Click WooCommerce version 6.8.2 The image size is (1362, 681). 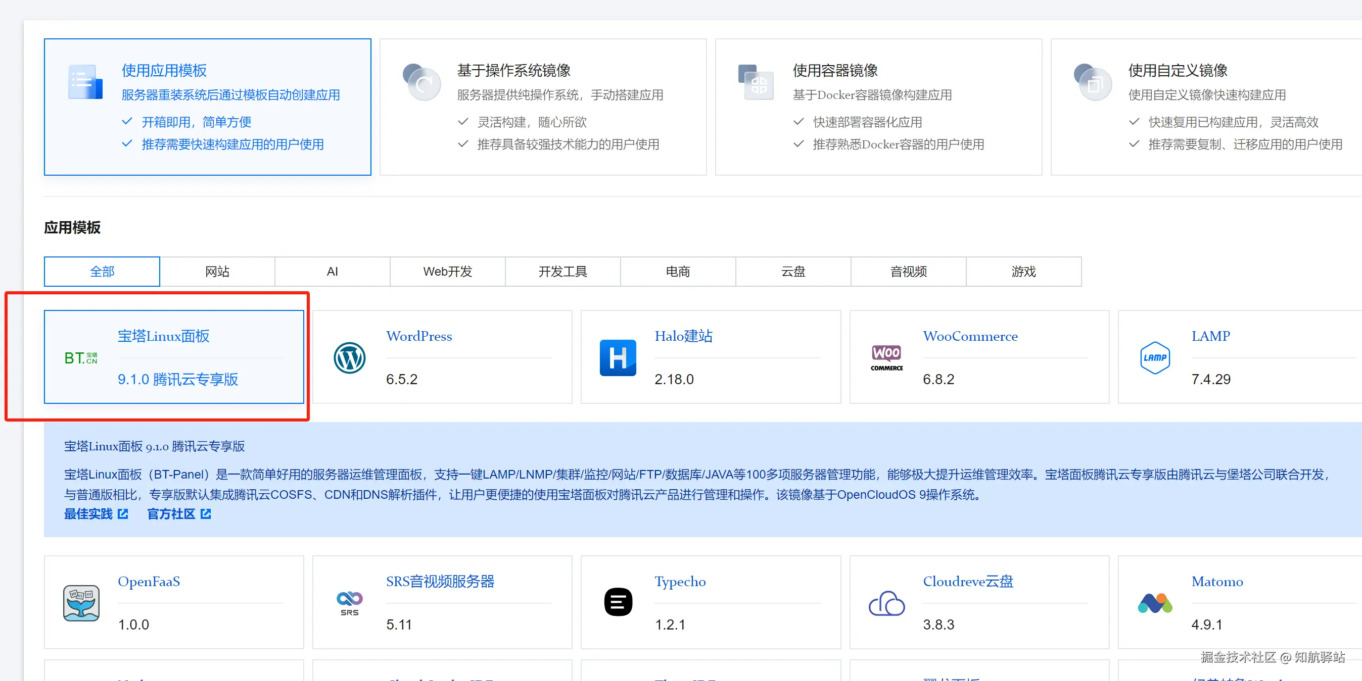(x=938, y=379)
